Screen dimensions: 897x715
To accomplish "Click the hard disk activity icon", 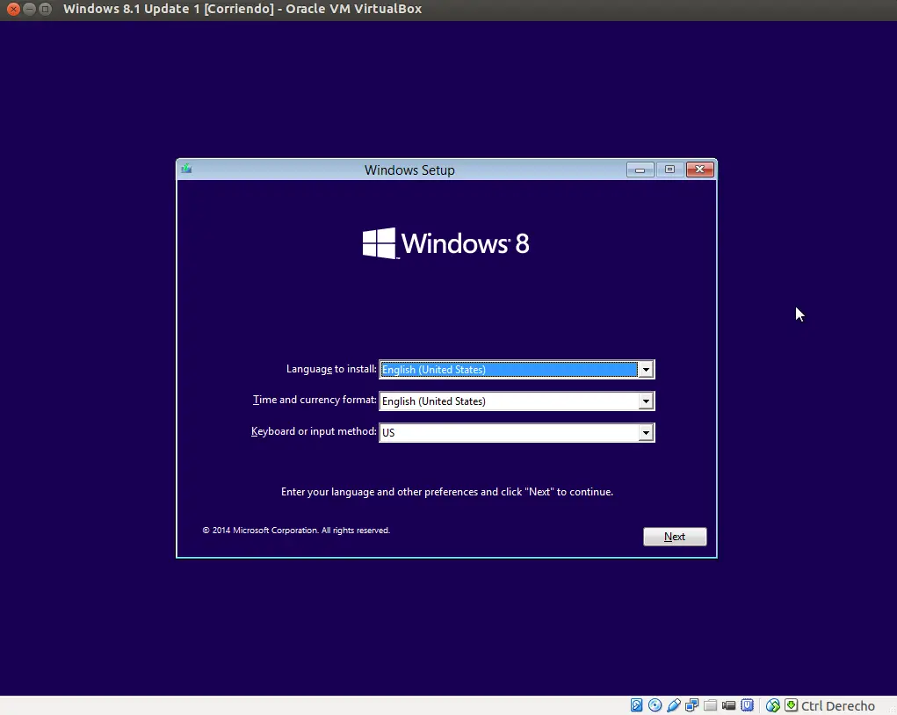I will tap(636, 705).
